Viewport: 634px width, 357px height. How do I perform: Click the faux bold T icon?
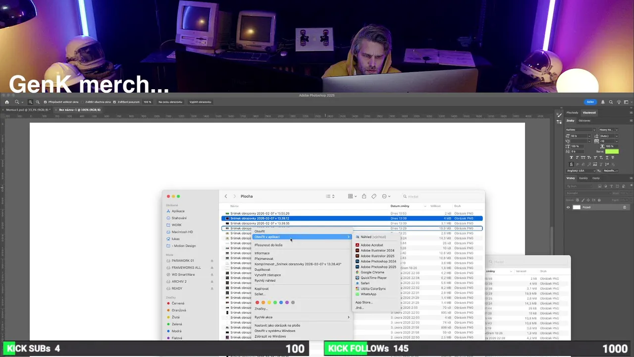click(x=571, y=158)
